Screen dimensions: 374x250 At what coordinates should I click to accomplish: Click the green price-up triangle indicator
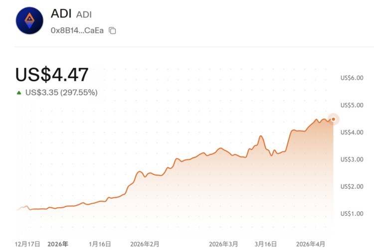pyautogui.click(x=19, y=92)
